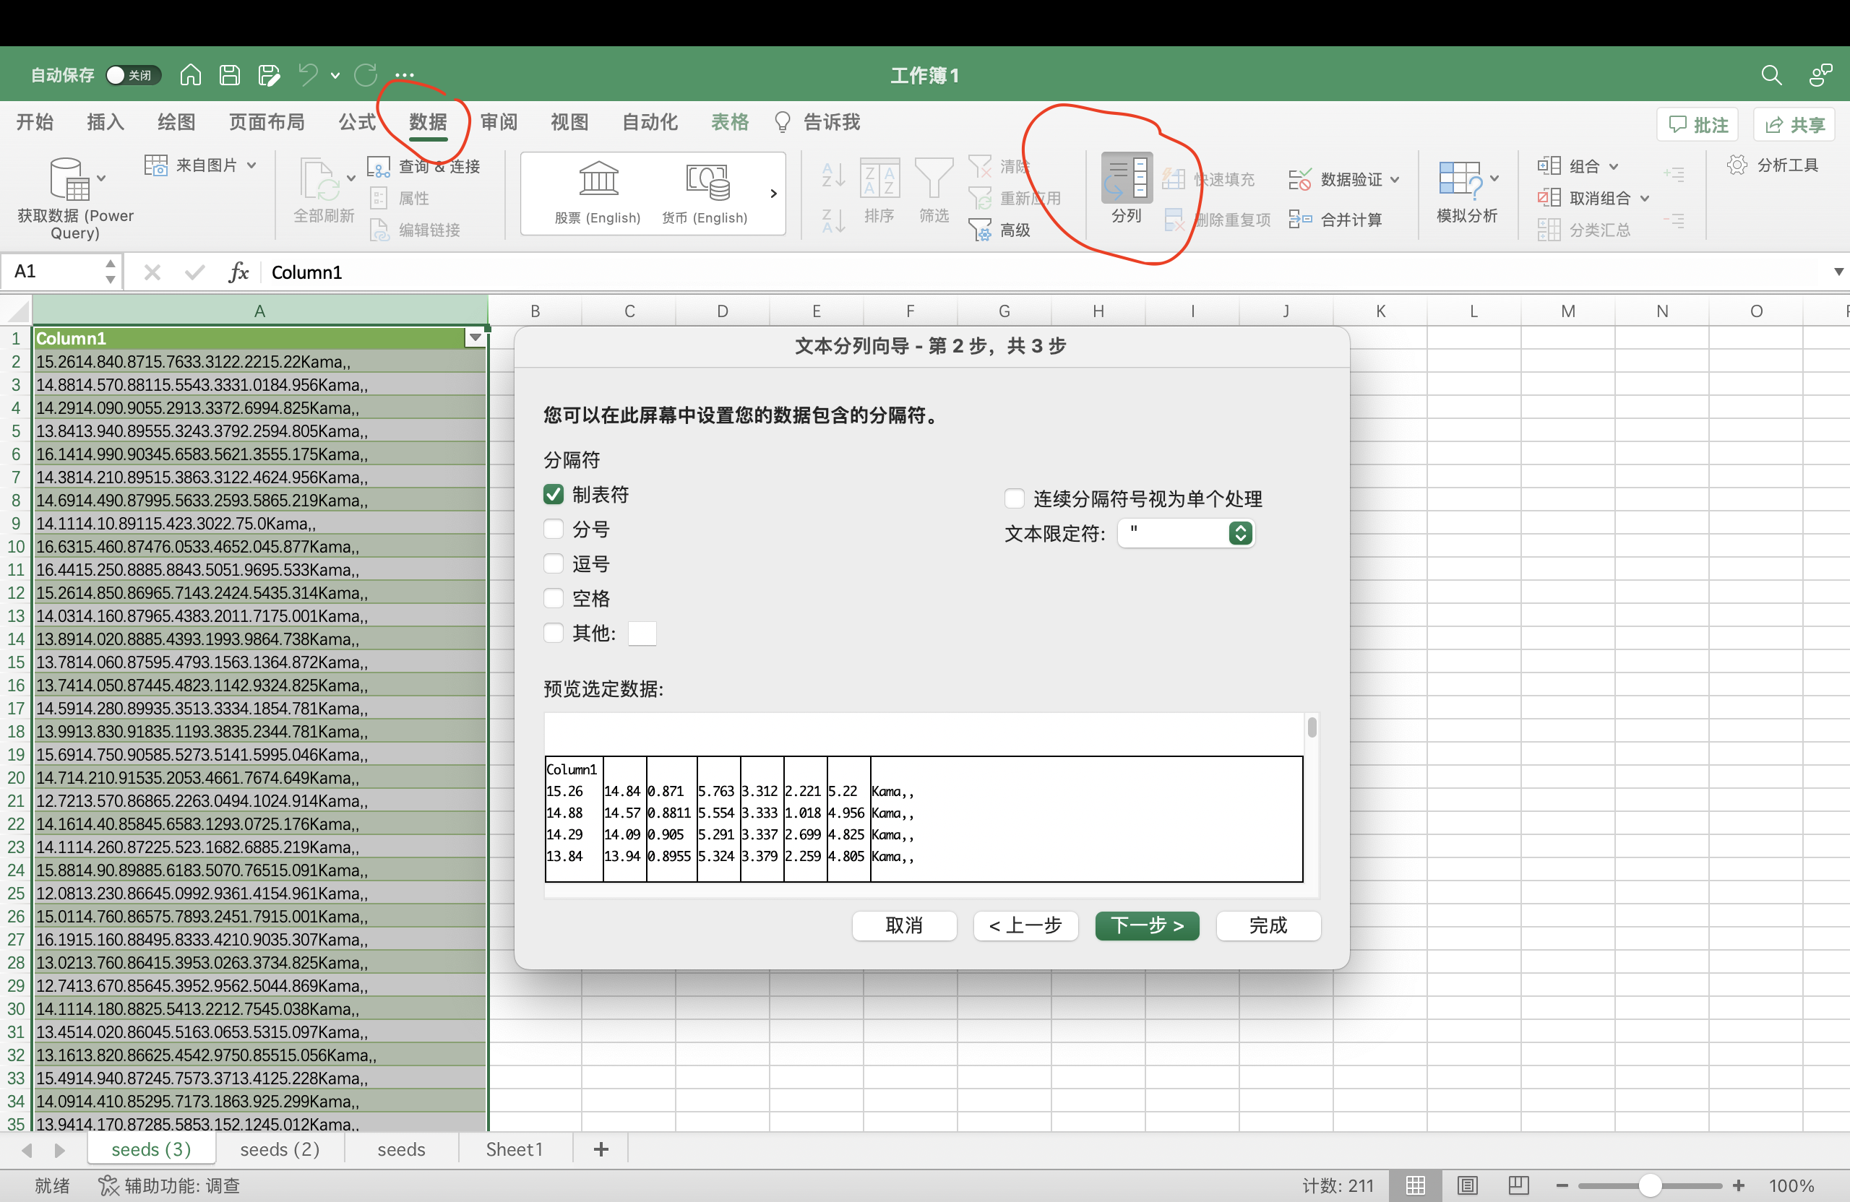The height and width of the screenshot is (1202, 1850).
Task: Select the Stocks (English) data type
Action: pos(598,192)
